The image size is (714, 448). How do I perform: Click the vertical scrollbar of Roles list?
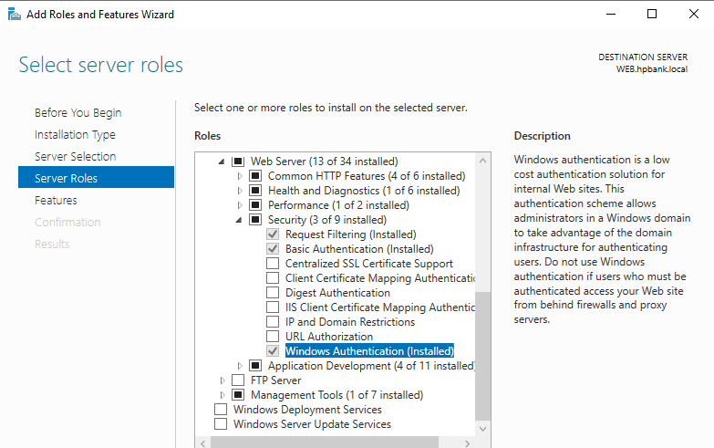coord(483,356)
